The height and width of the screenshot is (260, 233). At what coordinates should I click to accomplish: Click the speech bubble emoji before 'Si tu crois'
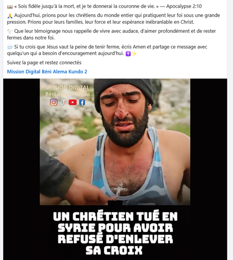10,47
